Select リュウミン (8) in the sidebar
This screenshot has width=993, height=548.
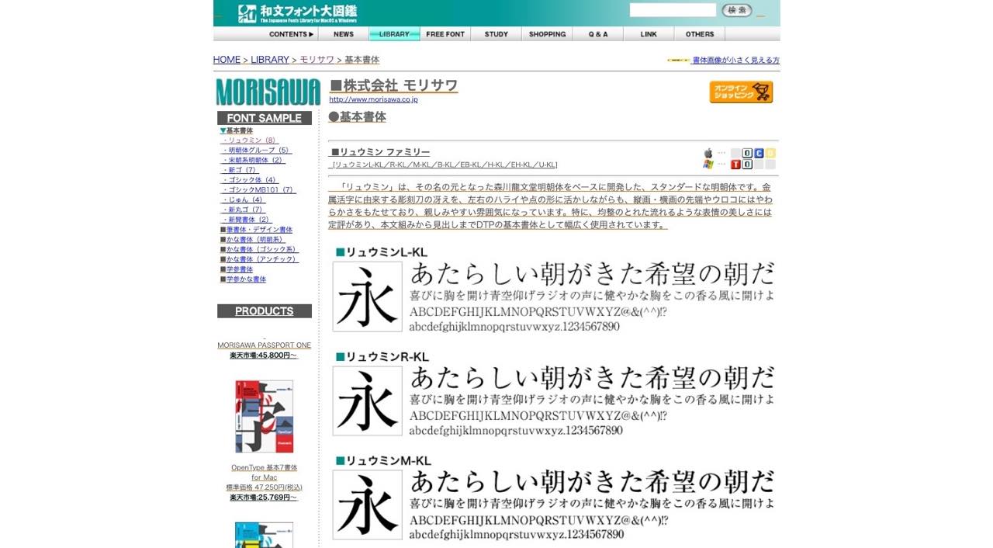click(249, 140)
